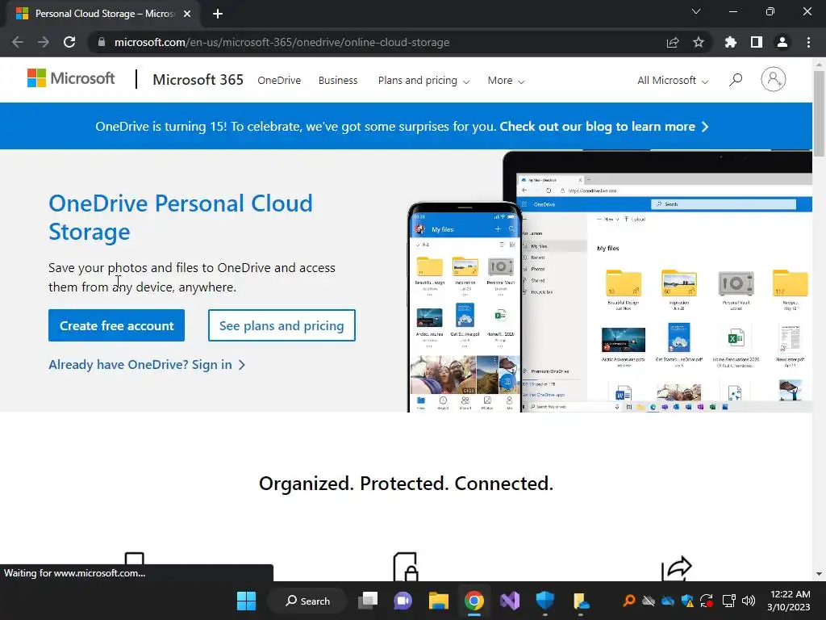The image size is (826, 620).
Task: Select OneDrive in the navigation bar
Action: [x=279, y=81]
